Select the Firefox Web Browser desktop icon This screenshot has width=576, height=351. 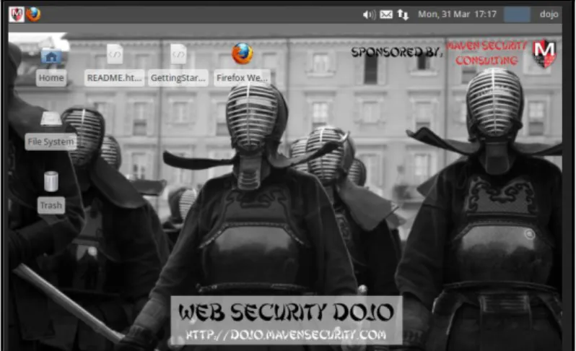click(x=243, y=53)
